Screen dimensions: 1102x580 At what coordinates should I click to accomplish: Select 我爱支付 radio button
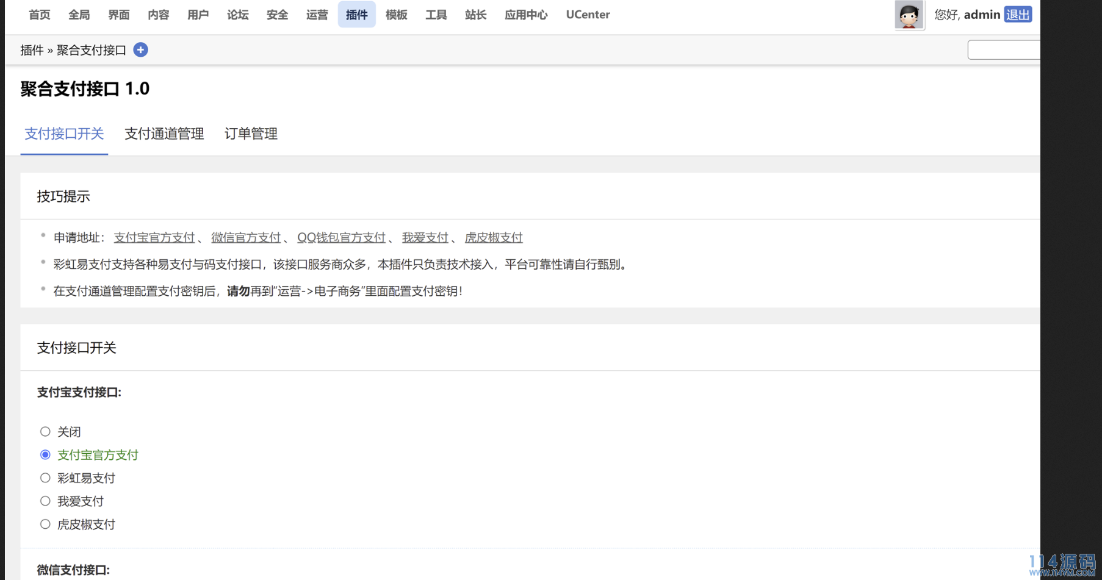coord(45,501)
